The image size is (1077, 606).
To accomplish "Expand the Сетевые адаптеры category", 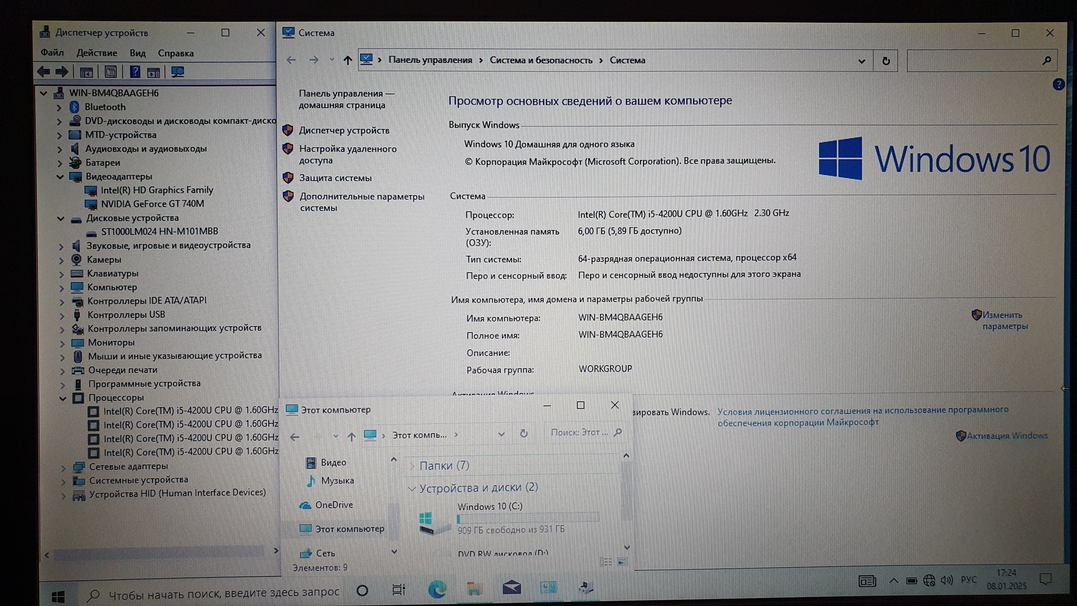I will coord(63,467).
